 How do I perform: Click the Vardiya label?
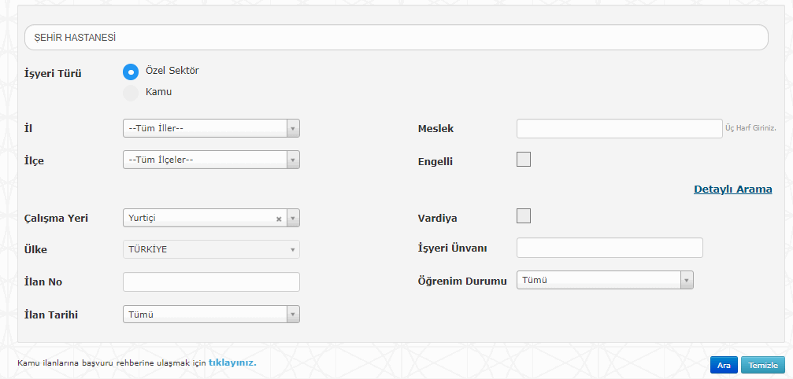[438, 219]
